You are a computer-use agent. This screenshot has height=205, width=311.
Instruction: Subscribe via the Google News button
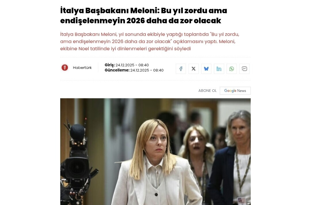click(235, 90)
